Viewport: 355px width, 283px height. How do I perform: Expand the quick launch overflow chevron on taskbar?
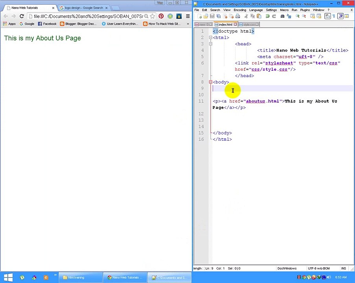point(55,275)
